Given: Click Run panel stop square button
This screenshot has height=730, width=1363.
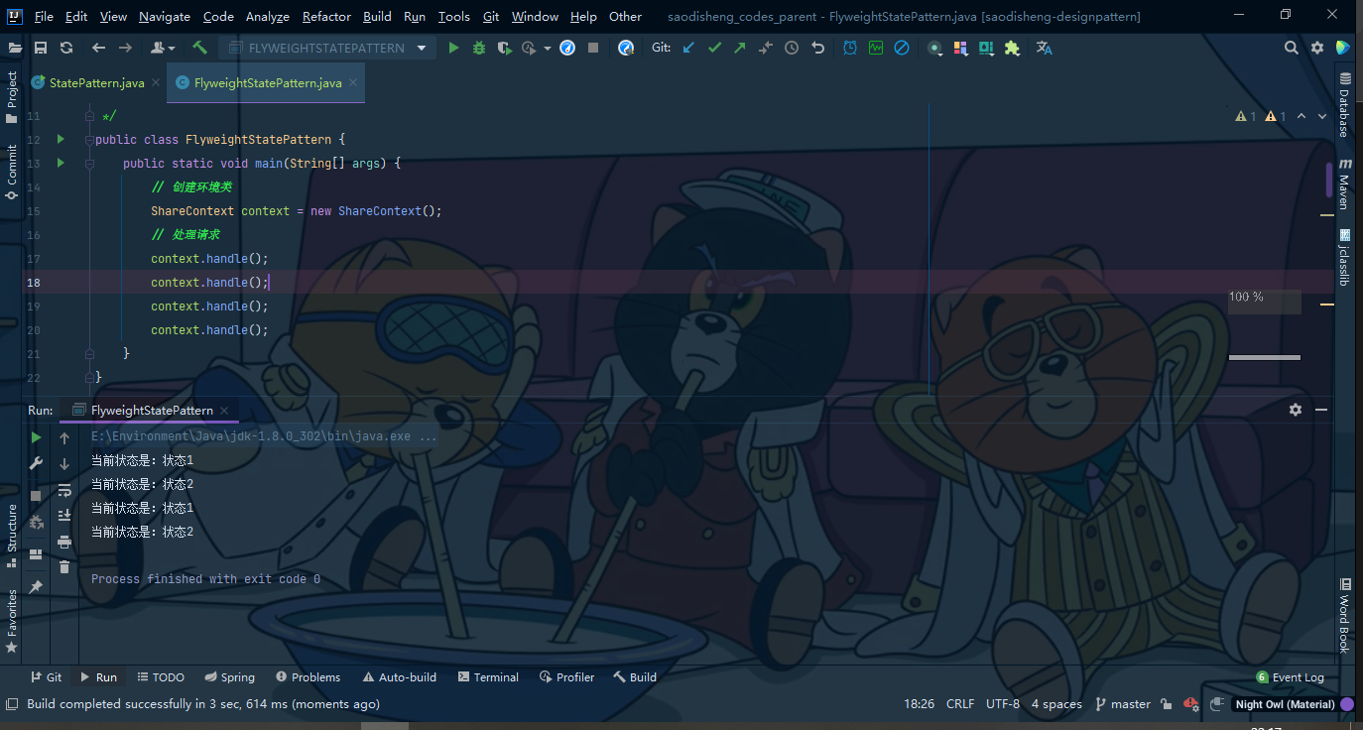Looking at the screenshot, I should tap(36, 495).
